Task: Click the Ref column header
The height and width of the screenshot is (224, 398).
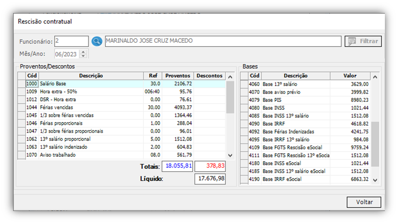Action: (153, 75)
